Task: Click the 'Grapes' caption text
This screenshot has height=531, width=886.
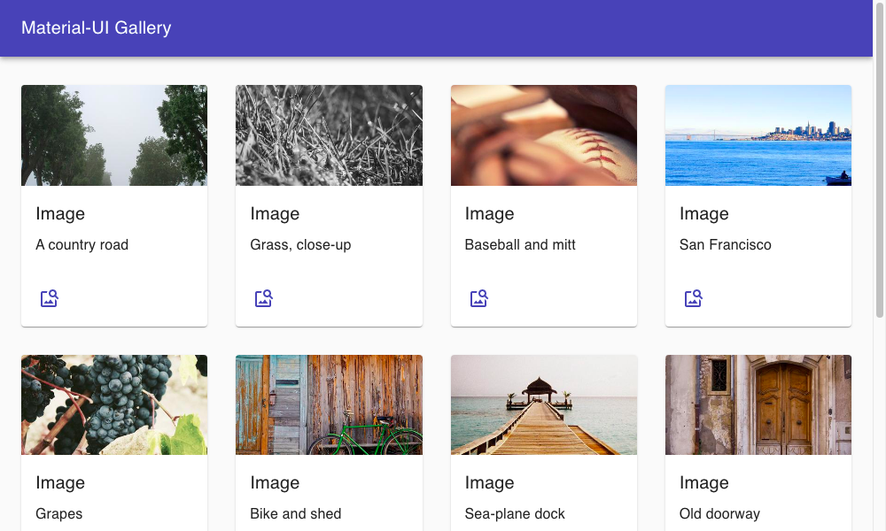Action: (x=59, y=514)
